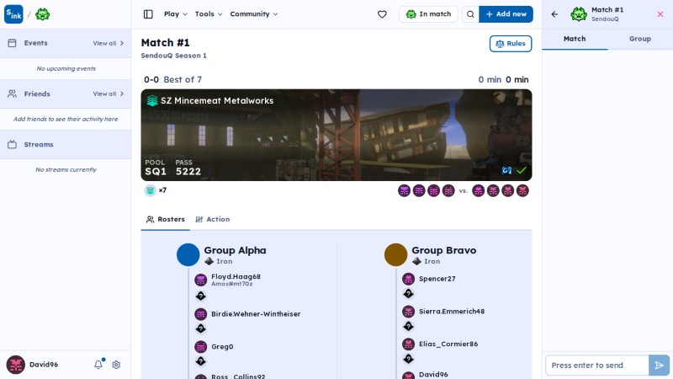Click David96 username in sidebar footer

pyautogui.click(x=44, y=365)
